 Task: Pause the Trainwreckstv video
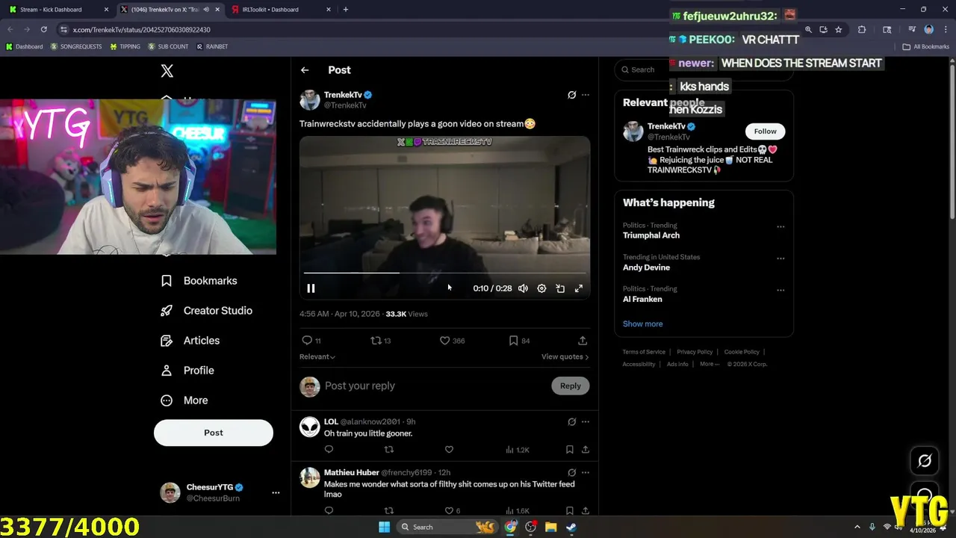coord(311,288)
